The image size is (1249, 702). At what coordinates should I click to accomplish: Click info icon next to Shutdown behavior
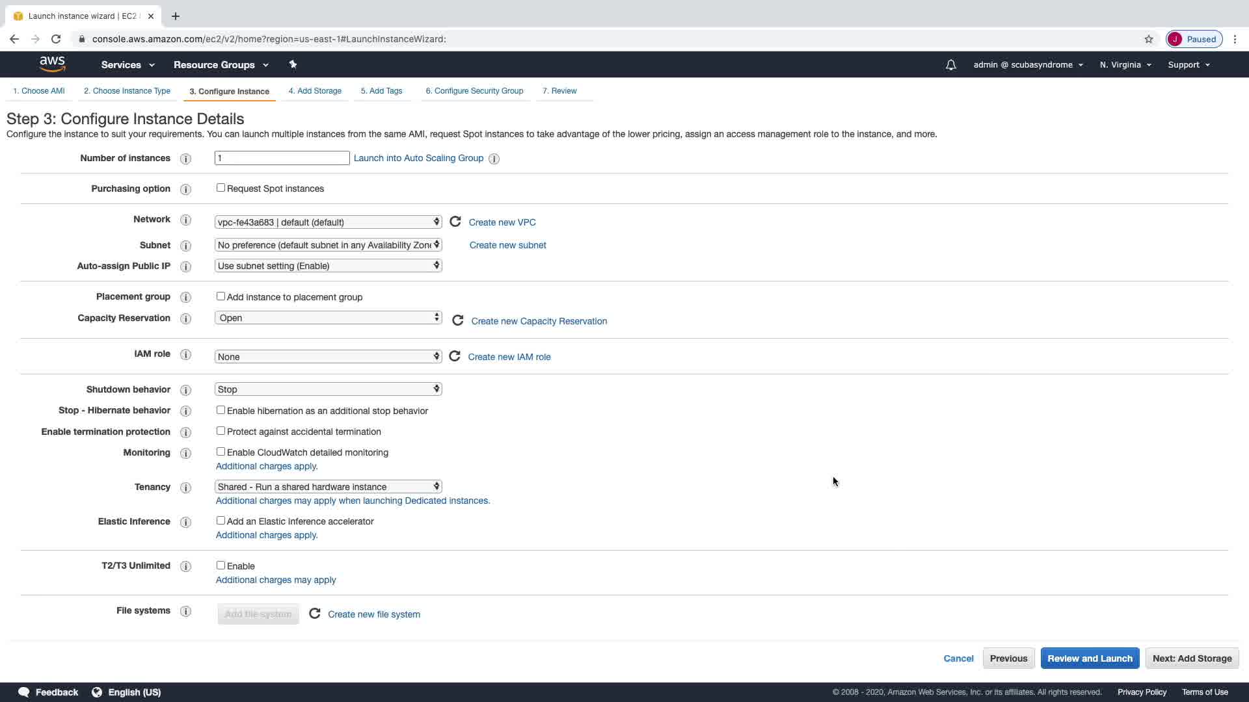pyautogui.click(x=185, y=390)
